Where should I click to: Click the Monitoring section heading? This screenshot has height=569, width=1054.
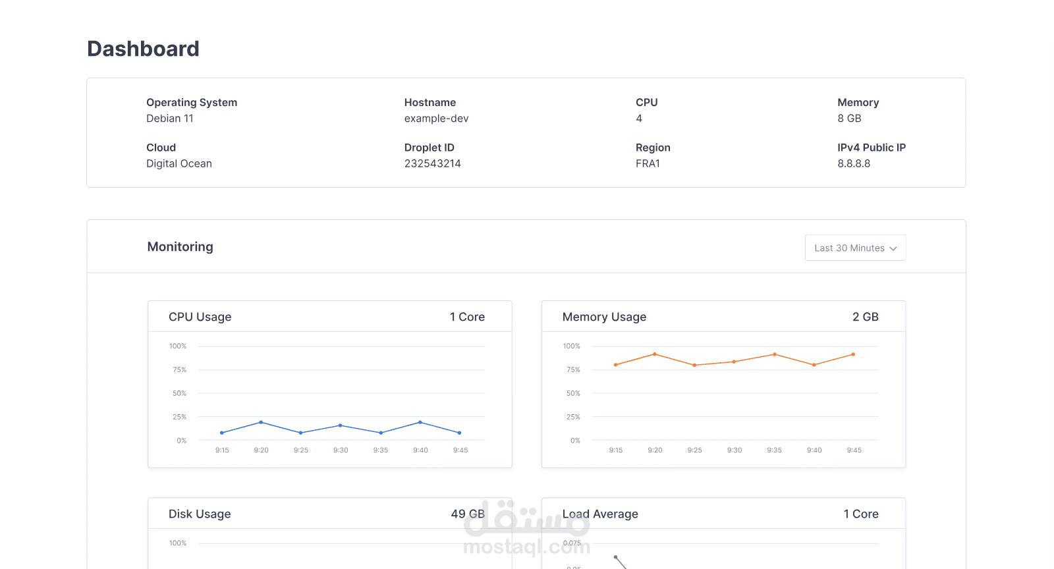pos(180,247)
